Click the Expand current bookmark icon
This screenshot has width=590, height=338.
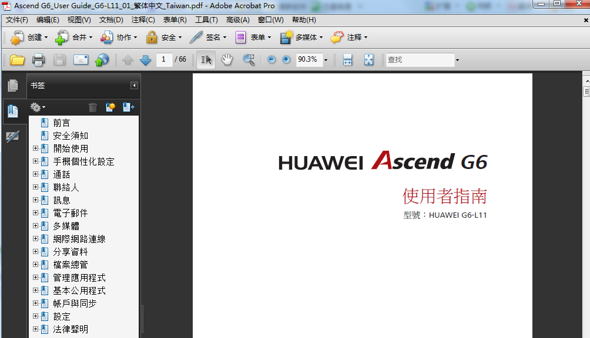[x=128, y=107]
